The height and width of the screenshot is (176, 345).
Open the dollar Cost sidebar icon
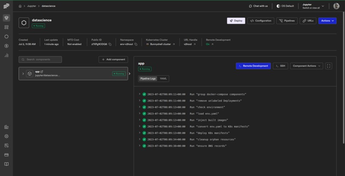coord(6,46)
